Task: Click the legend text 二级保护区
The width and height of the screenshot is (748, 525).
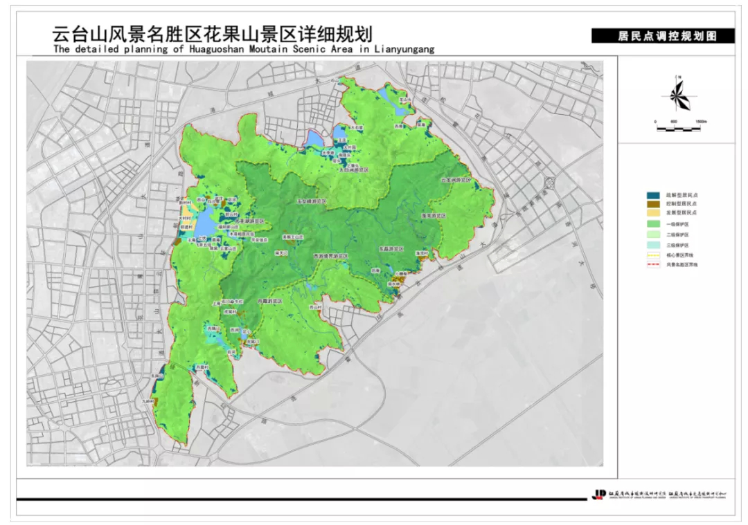Action: click(677, 234)
